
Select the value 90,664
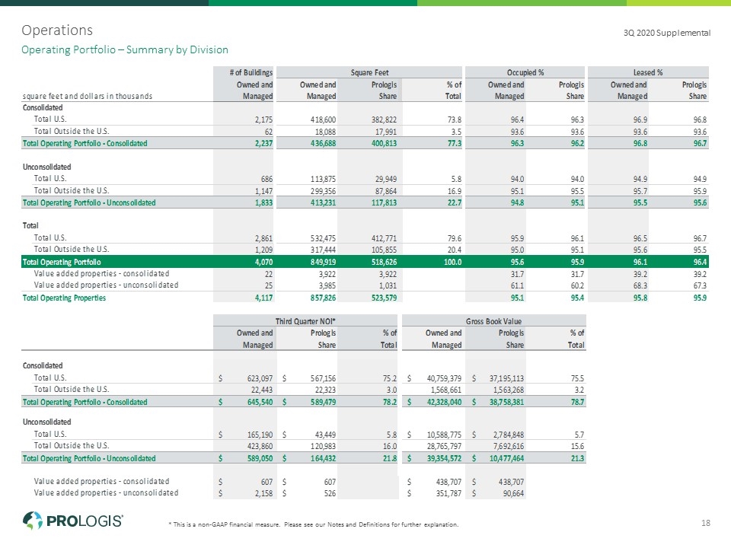(x=513, y=493)
